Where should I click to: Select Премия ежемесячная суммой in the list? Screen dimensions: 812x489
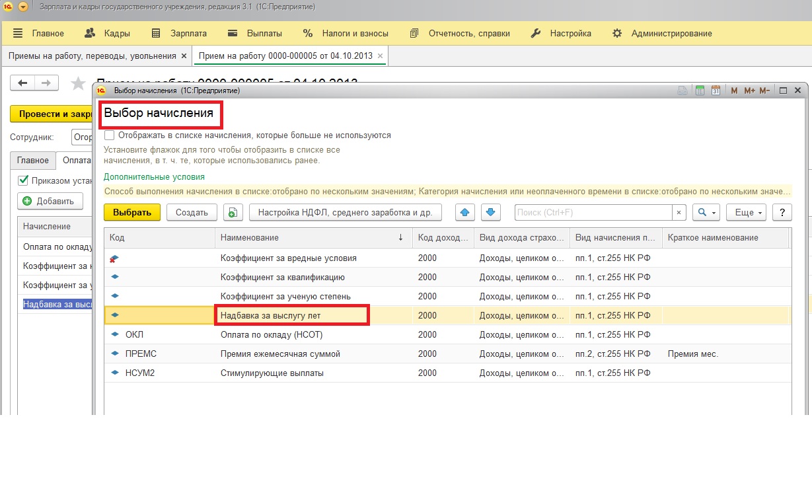pyautogui.click(x=280, y=354)
